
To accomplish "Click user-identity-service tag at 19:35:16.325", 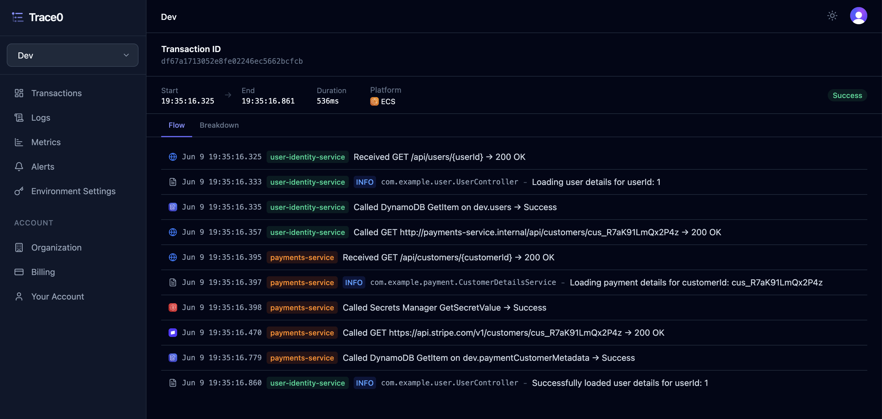I will tap(307, 157).
